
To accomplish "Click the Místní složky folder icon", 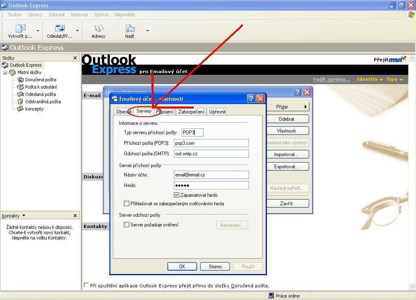I will [13, 72].
